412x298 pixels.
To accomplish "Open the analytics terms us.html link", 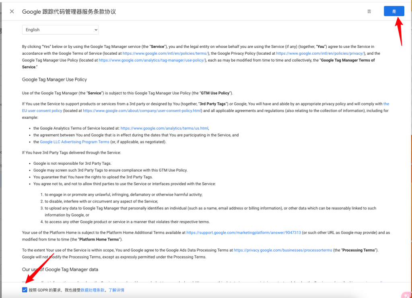I will [x=165, y=128].
